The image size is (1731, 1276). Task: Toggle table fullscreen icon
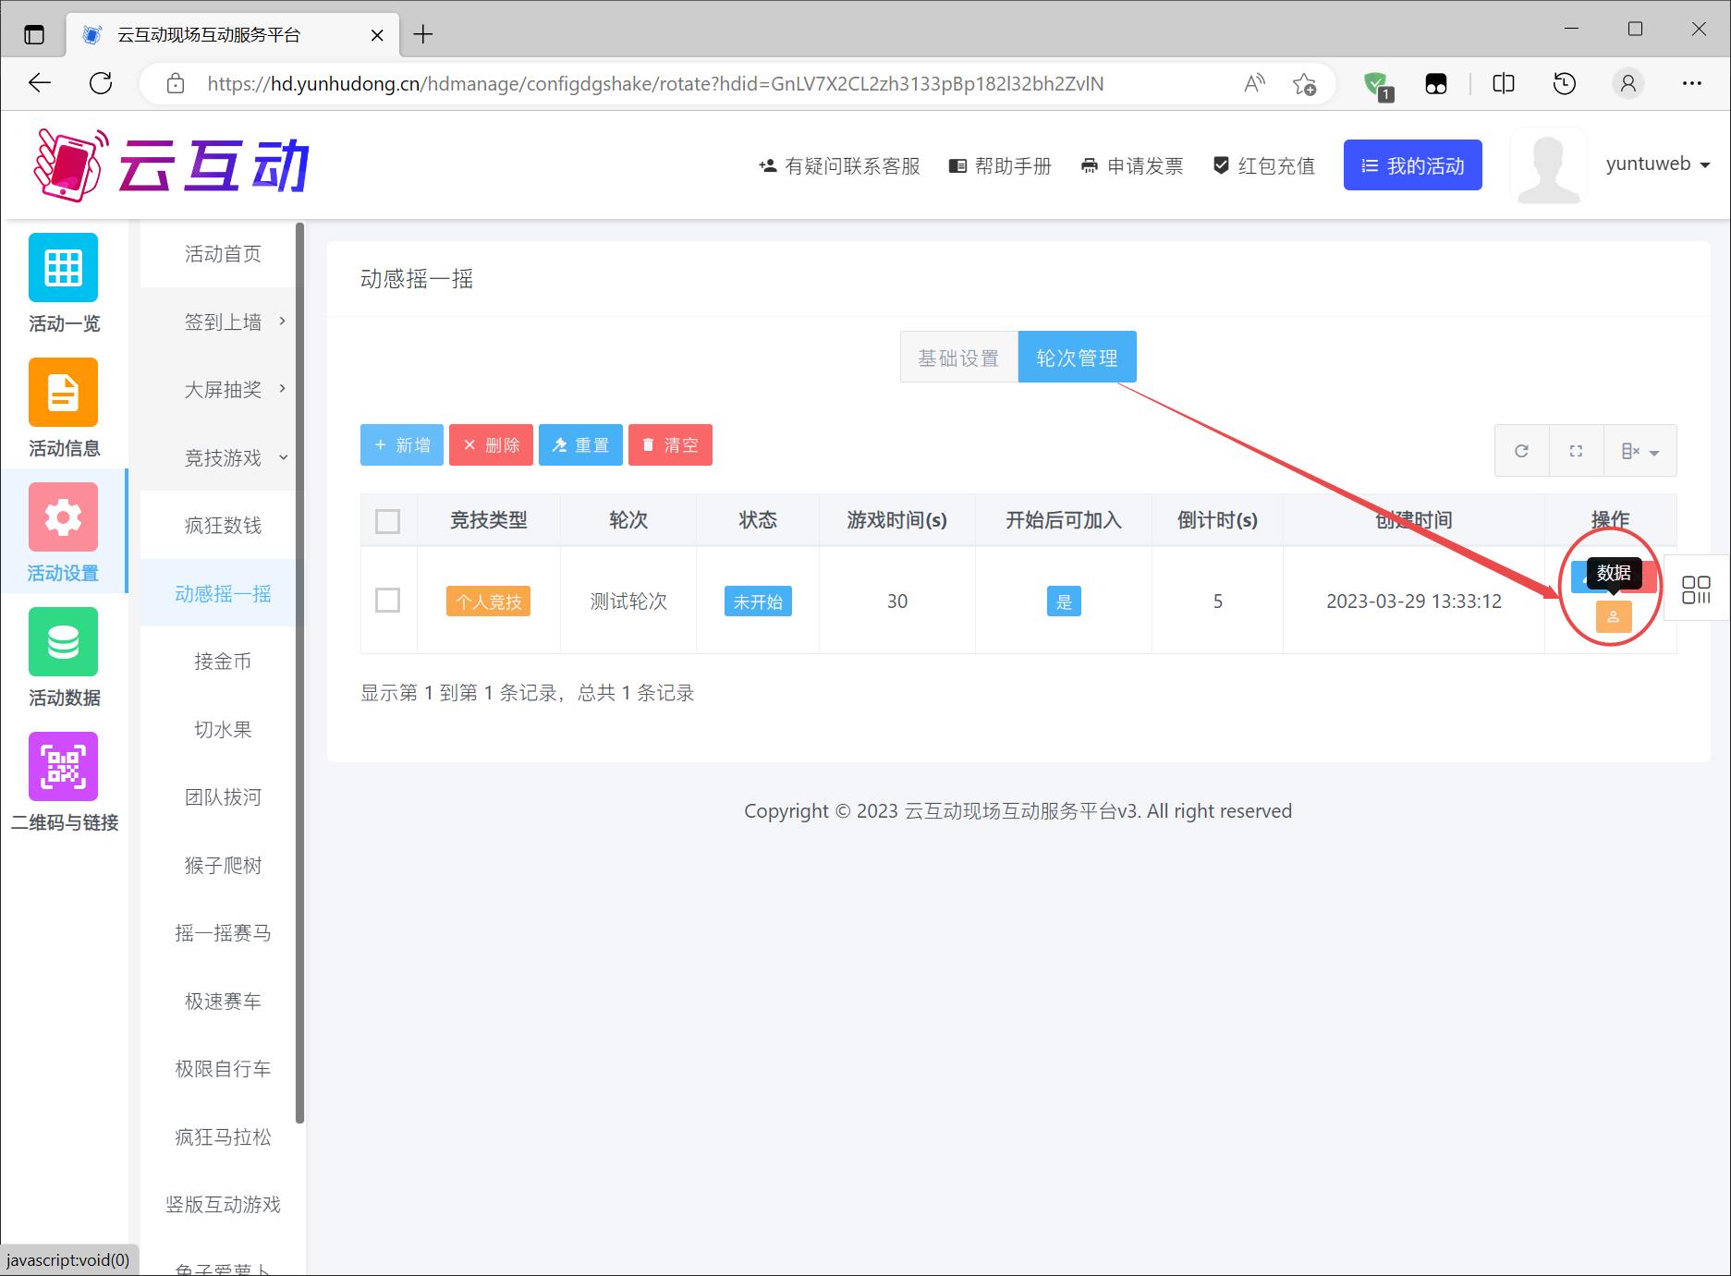(1576, 451)
